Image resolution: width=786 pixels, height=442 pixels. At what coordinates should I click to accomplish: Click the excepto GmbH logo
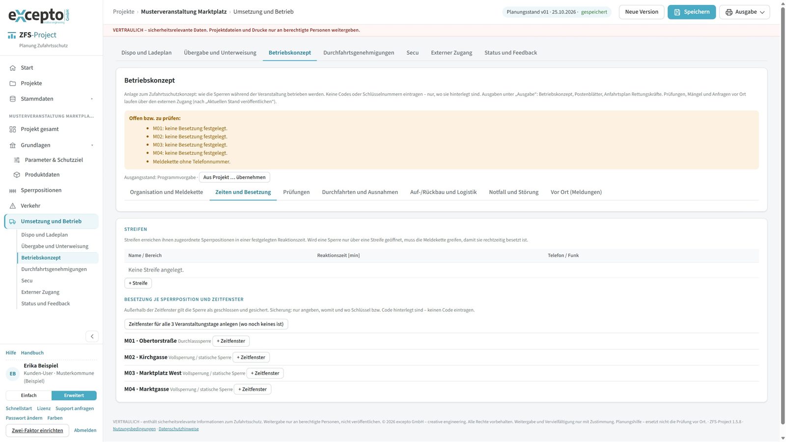click(x=39, y=16)
